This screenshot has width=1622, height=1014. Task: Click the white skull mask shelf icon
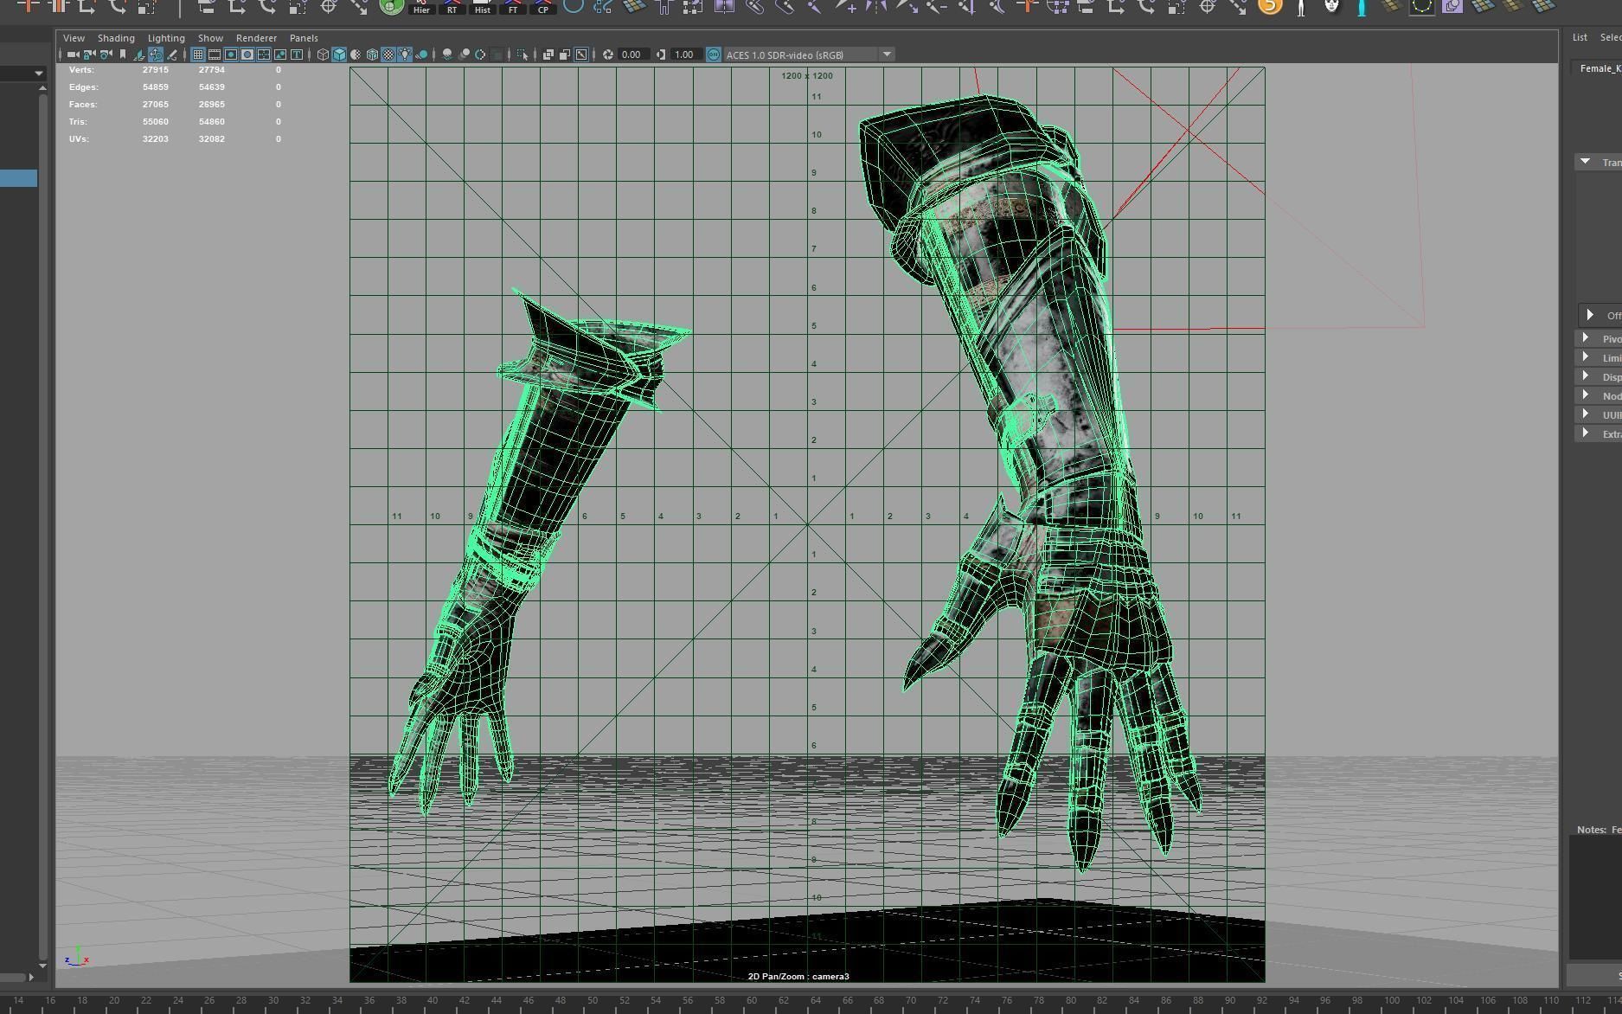pyautogui.click(x=1332, y=6)
